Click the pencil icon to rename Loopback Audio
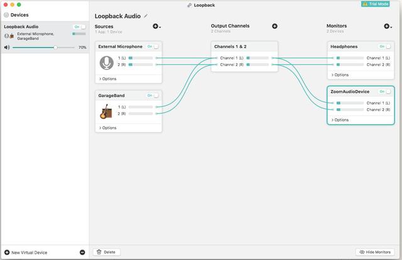 tap(146, 16)
